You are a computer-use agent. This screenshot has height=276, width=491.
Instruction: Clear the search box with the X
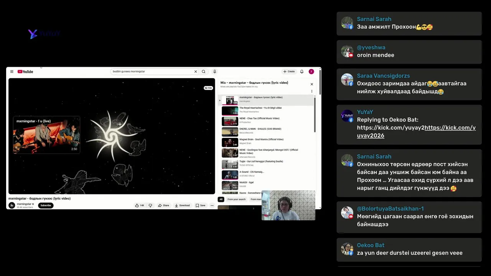click(196, 72)
